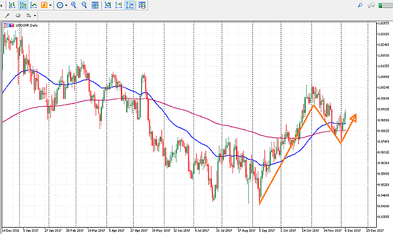The height and width of the screenshot is (234, 393).
Task: Expand the timeframe periods clock dropdown arrow
Action: coord(66,5)
